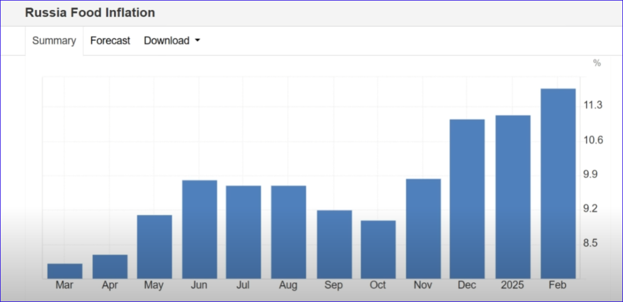Click the May month label
This screenshot has width=623, height=302.
click(154, 285)
